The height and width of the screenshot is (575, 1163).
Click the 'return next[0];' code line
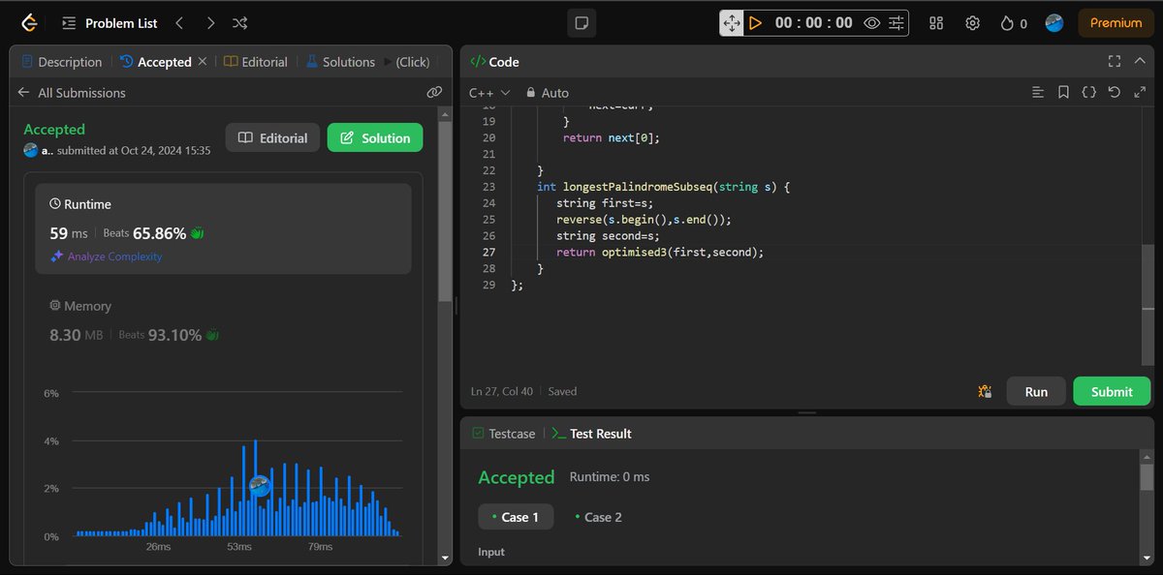[611, 137]
